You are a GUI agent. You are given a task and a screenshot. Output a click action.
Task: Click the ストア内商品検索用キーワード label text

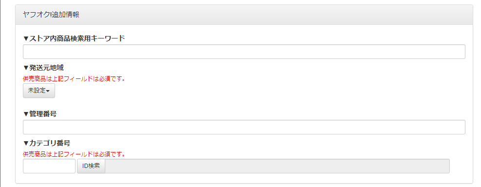coord(77,38)
